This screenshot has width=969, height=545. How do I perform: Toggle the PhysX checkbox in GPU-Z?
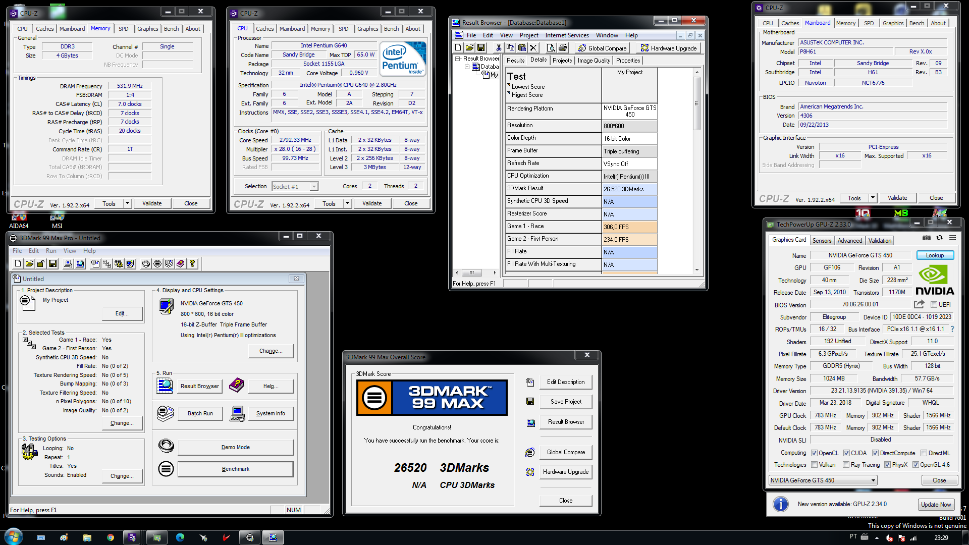tap(887, 465)
